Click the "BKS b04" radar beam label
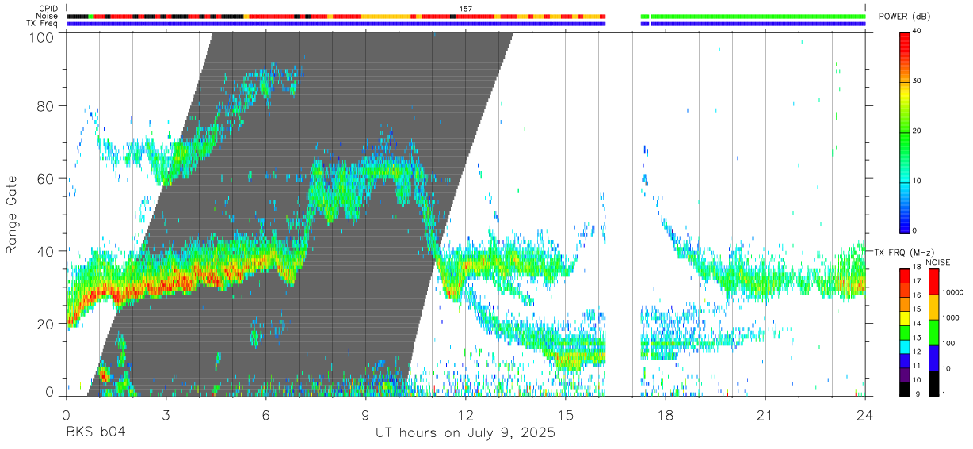Screen dimensions: 973x449 tap(95, 433)
